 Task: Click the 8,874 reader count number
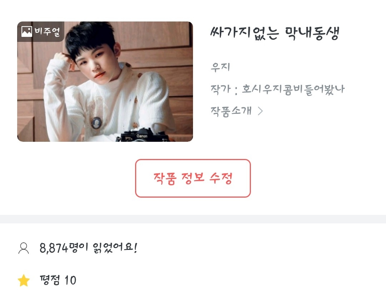click(53, 248)
